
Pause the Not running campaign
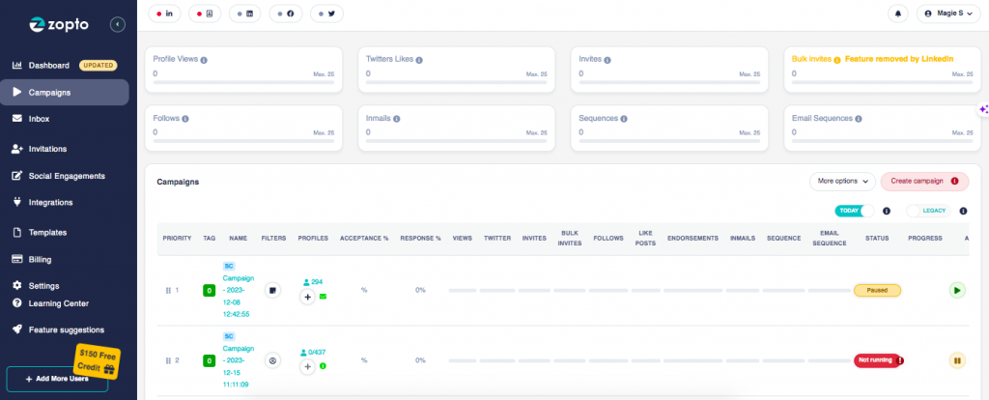[x=956, y=360]
